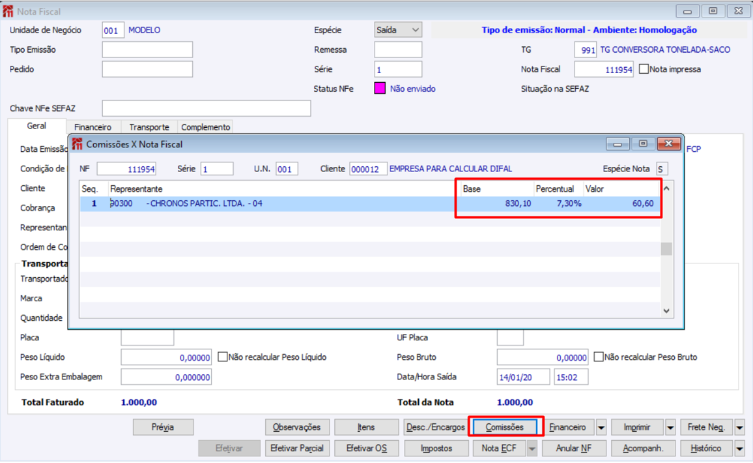The width and height of the screenshot is (753, 463).
Task: Click the Prévia button
Action: pos(163,427)
